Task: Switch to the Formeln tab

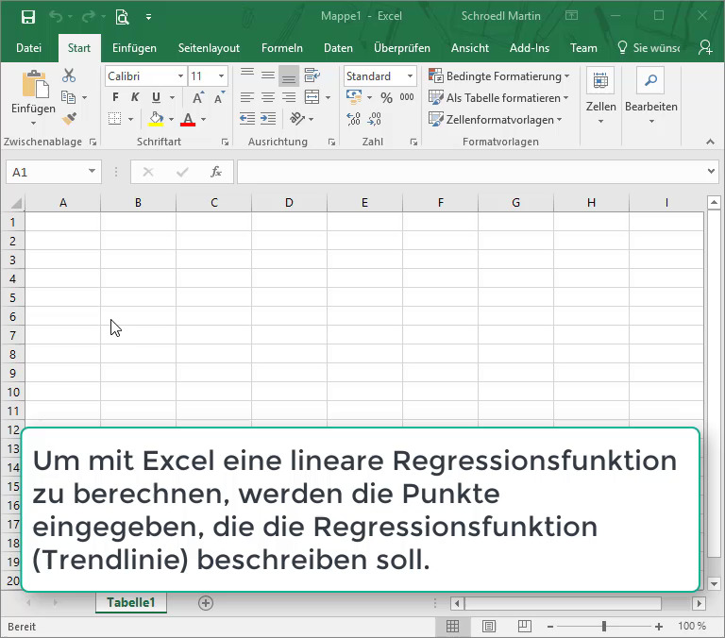Action: click(282, 48)
